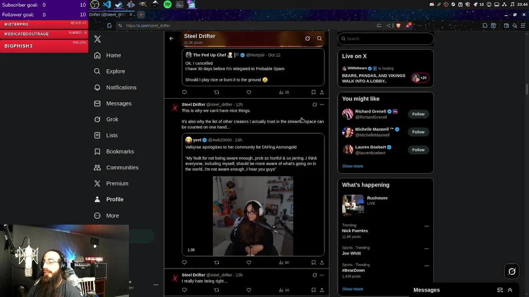Open options for Joe Whitt trend
529x297 pixels.
(427, 249)
